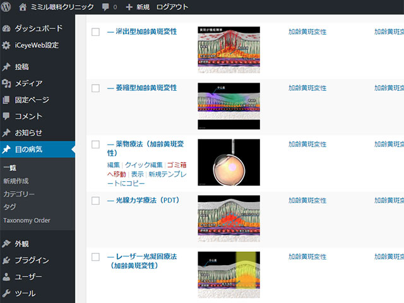
Task: Click the 固定ページ pages icon
Action: (x=6, y=100)
